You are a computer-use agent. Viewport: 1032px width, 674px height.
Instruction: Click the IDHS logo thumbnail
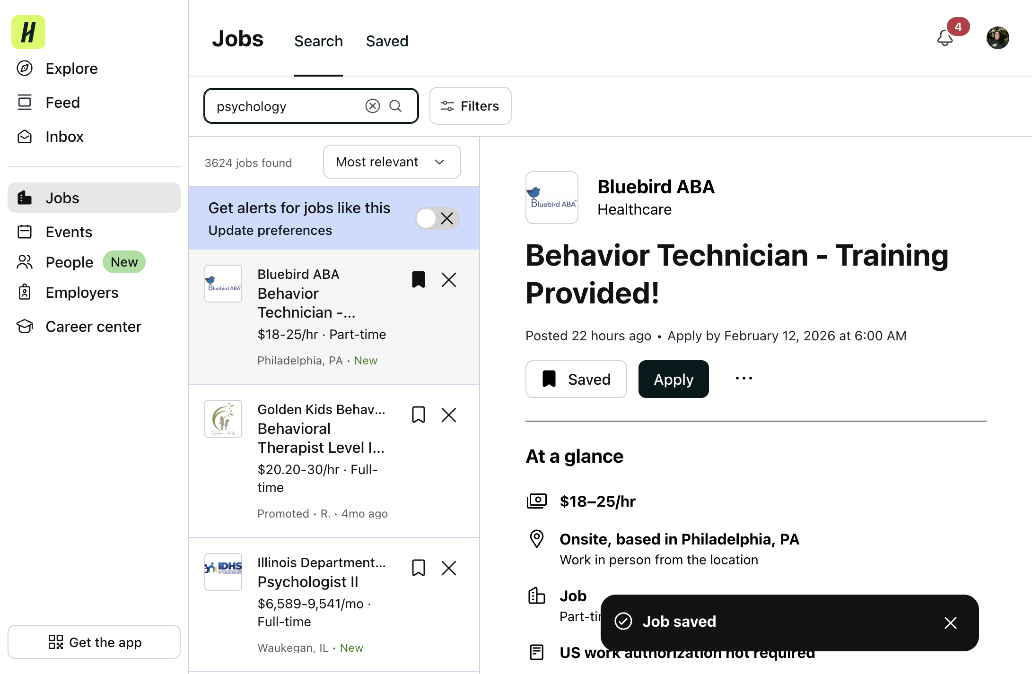223,572
